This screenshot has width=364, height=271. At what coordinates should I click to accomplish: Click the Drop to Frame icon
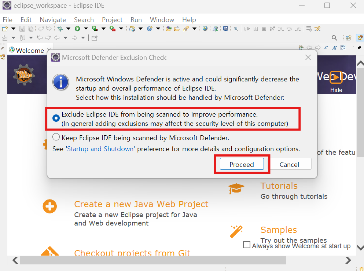click(309, 29)
